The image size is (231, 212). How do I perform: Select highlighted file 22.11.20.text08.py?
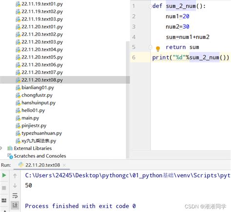(x=65, y=80)
